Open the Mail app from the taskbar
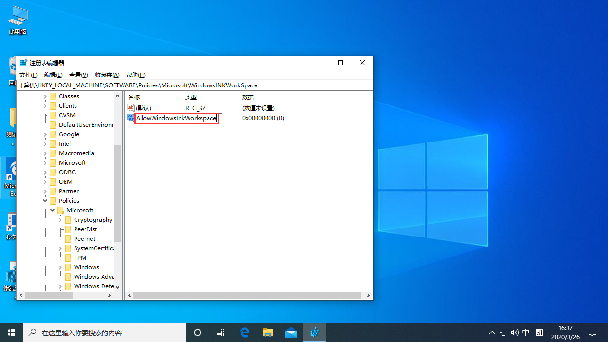Viewport: 608px width, 342px height. point(291,332)
